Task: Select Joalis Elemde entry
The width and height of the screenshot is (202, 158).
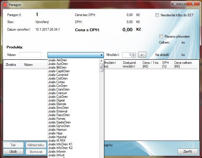Action: pyautogui.click(x=73, y=104)
